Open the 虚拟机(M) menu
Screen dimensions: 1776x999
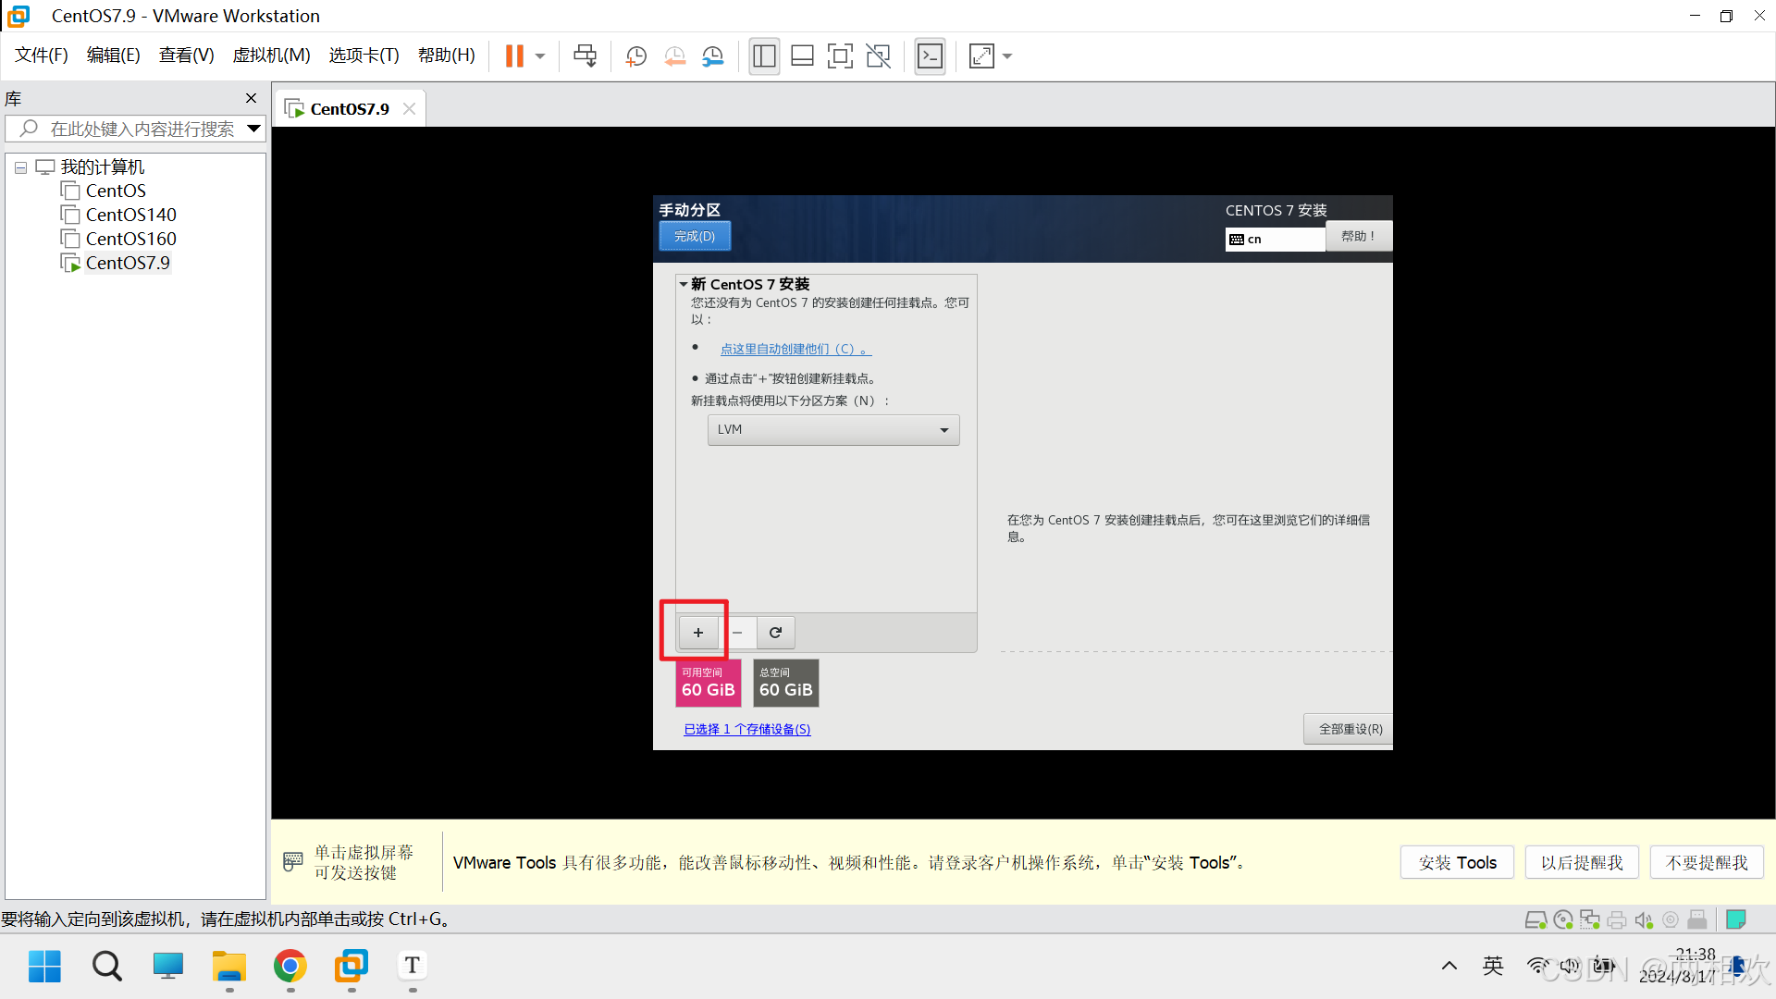click(271, 55)
